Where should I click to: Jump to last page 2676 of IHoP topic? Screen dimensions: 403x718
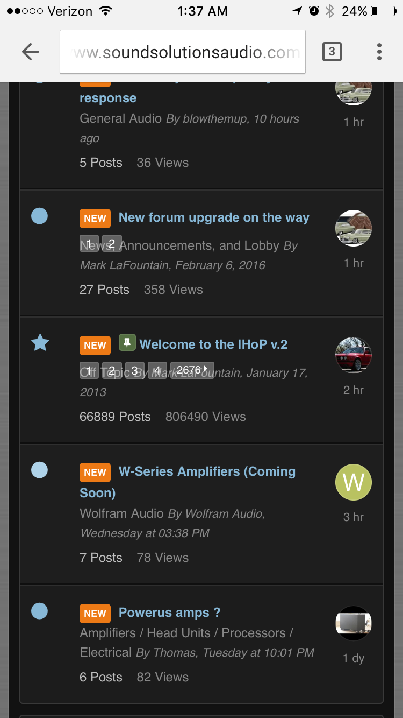pyautogui.click(x=192, y=370)
